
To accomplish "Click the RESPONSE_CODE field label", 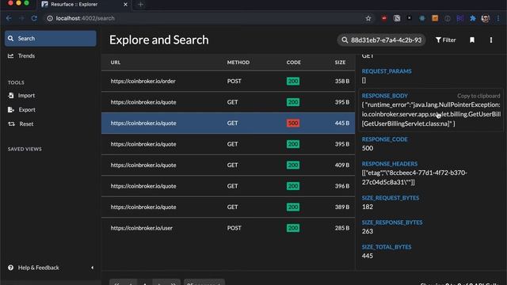I will [384, 139].
